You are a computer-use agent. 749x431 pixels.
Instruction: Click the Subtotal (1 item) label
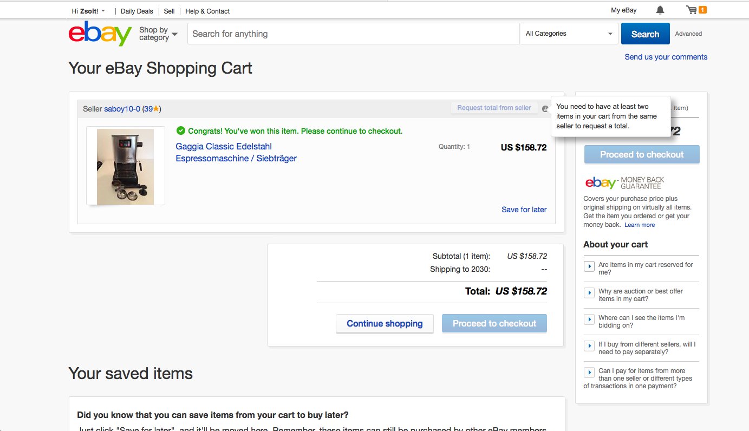coord(461,256)
